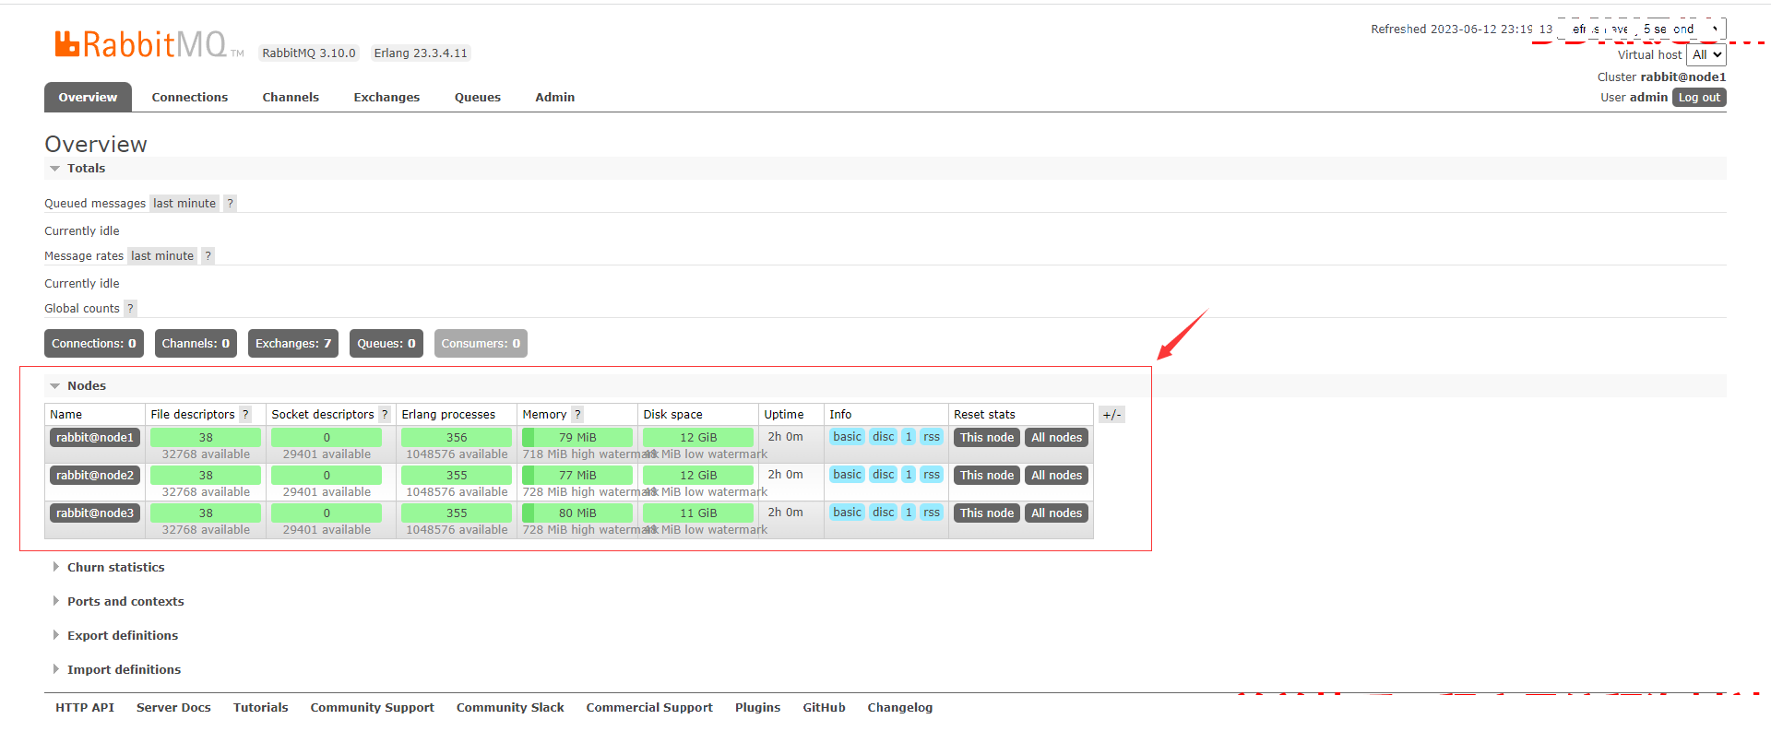Open help for Global counts
The width and height of the screenshot is (1771, 731).
130,309
